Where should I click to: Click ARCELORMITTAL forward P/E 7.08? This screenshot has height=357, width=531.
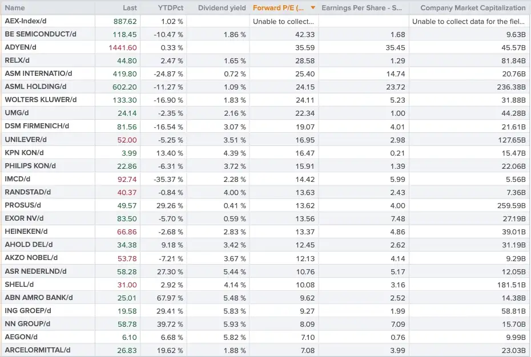click(x=308, y=351)
